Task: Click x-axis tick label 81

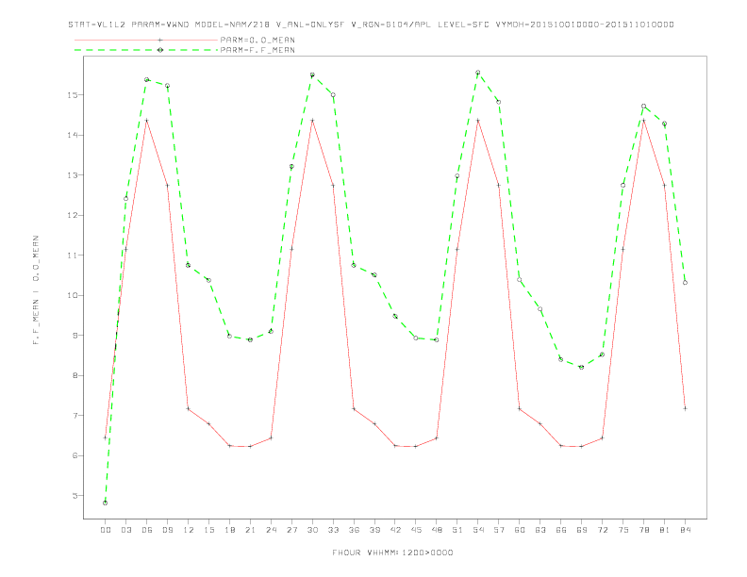Action: [x=665, y=530]
